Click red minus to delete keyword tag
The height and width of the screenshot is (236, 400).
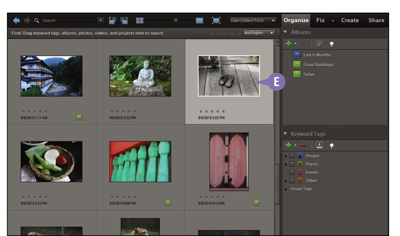[303, 145]
